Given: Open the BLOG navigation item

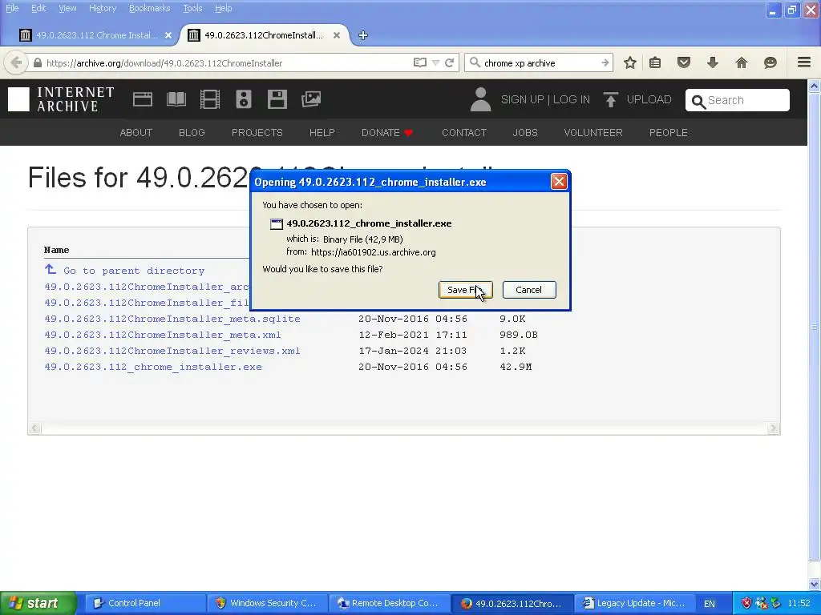Looking at the screenshot, I should tap(192, 133).
